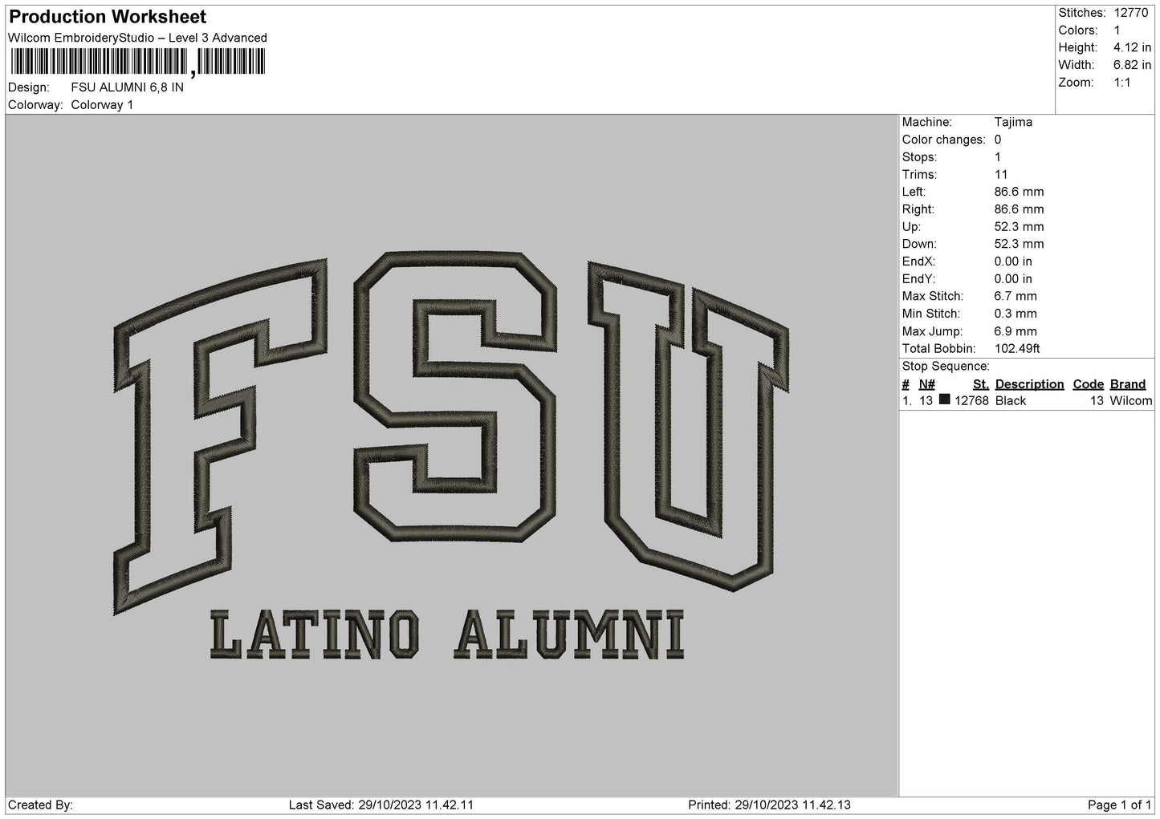Click the 'LATINO ALUMNI' lettering in the design
1160x819 pixels.
coord(447,635)
